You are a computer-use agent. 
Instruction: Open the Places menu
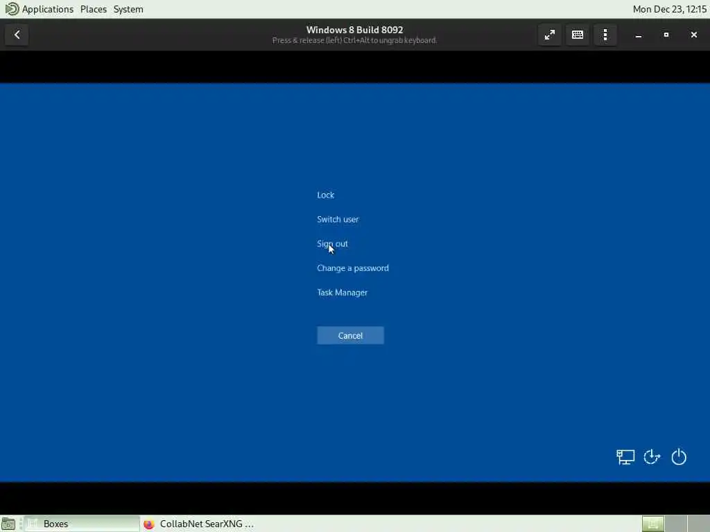(x=94, y=9)
